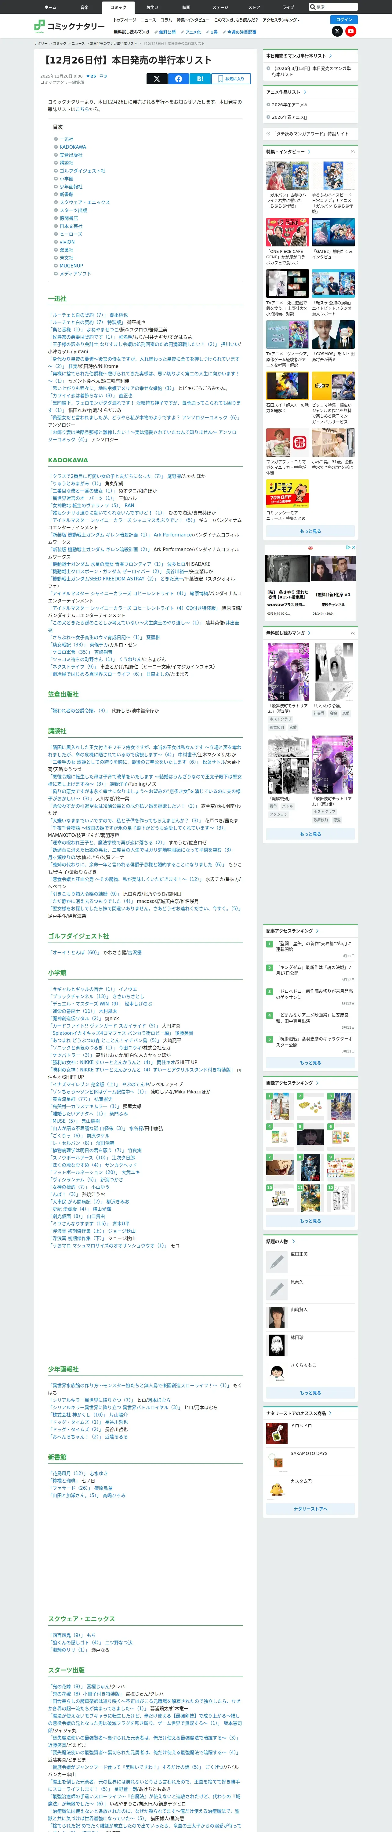Focus the search input field
392x1832 pixels.
(x=336, y=7)
